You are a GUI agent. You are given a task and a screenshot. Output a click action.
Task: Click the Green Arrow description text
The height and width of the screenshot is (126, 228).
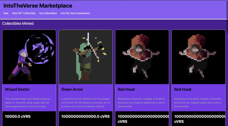click(x=85, y=103)
